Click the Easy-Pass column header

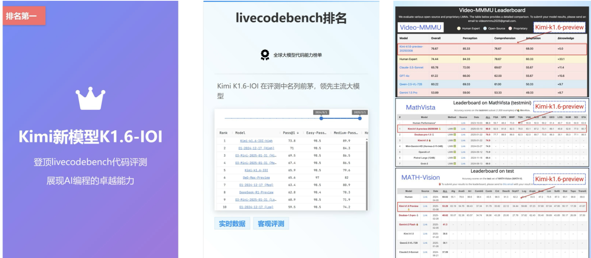click(x=316, y=133)
